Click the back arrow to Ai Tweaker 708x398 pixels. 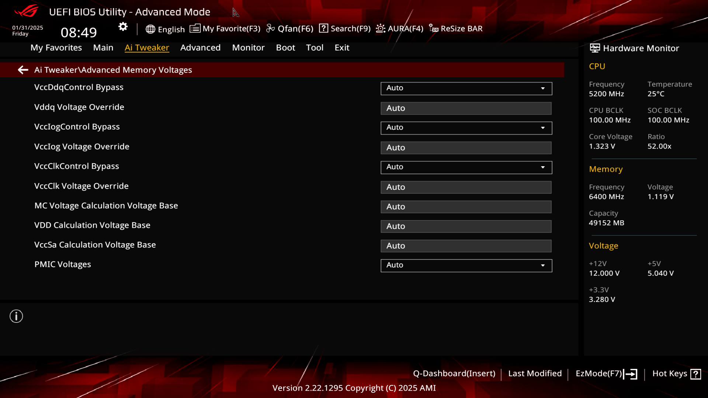23,70
